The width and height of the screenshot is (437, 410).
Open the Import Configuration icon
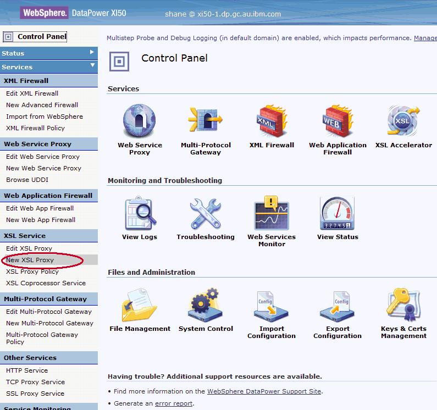271,306
